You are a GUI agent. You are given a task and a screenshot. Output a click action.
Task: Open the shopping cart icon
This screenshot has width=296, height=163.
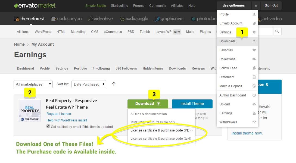pos(256,5)
